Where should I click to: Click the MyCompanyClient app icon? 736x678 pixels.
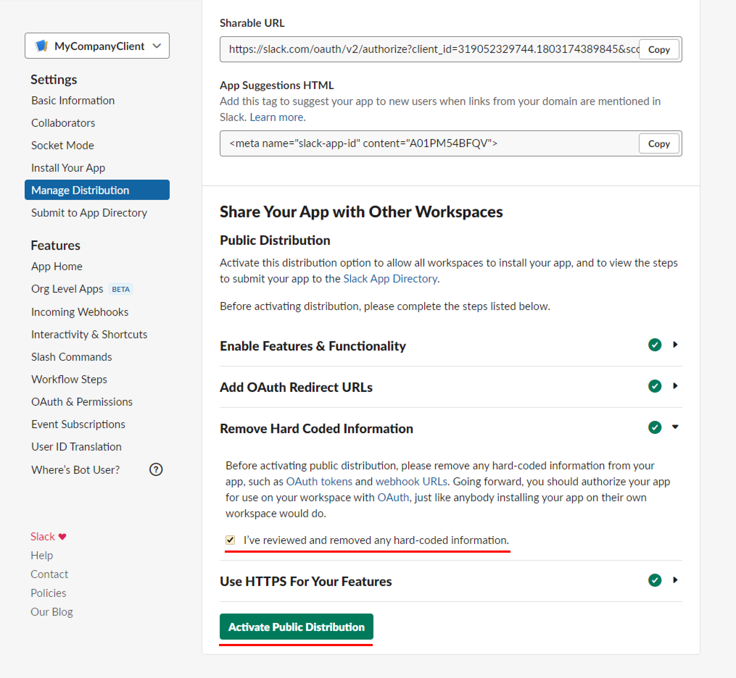click(x=41, y=46)
